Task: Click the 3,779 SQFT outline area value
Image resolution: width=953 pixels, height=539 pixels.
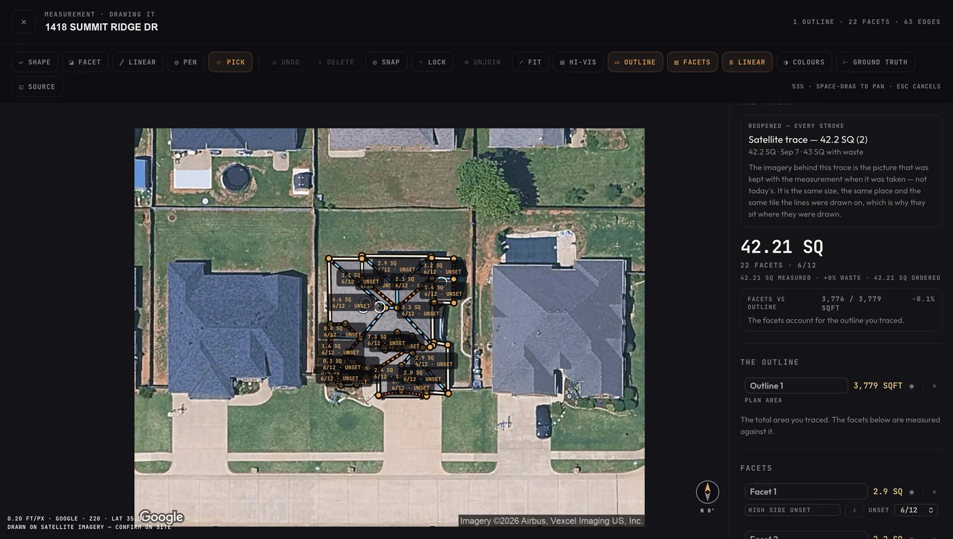Action: (878, 386)
